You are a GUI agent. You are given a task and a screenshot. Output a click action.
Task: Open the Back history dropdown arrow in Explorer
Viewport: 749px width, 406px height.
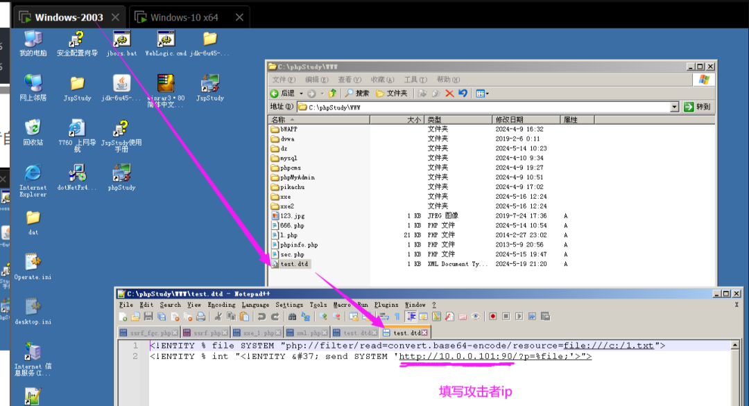tap(301, 94)
